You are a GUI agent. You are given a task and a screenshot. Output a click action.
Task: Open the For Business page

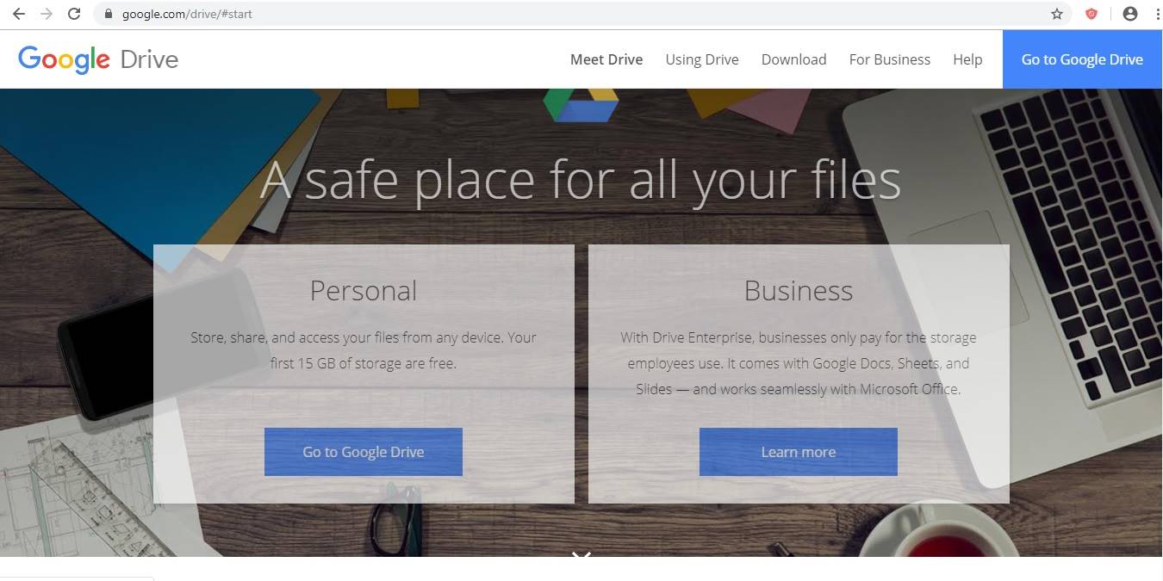[x=889, y=59]
